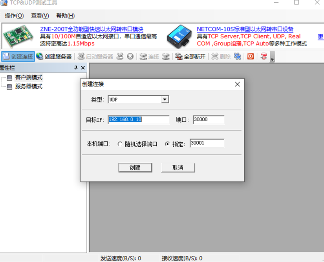Click the red power exit icon
The width and height of the screenshot is (324, 262).
[x=251, y=56]
